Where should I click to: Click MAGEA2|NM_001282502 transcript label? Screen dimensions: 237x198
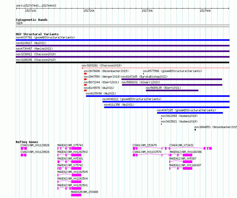pyautogui.click(x=72, y=152)
